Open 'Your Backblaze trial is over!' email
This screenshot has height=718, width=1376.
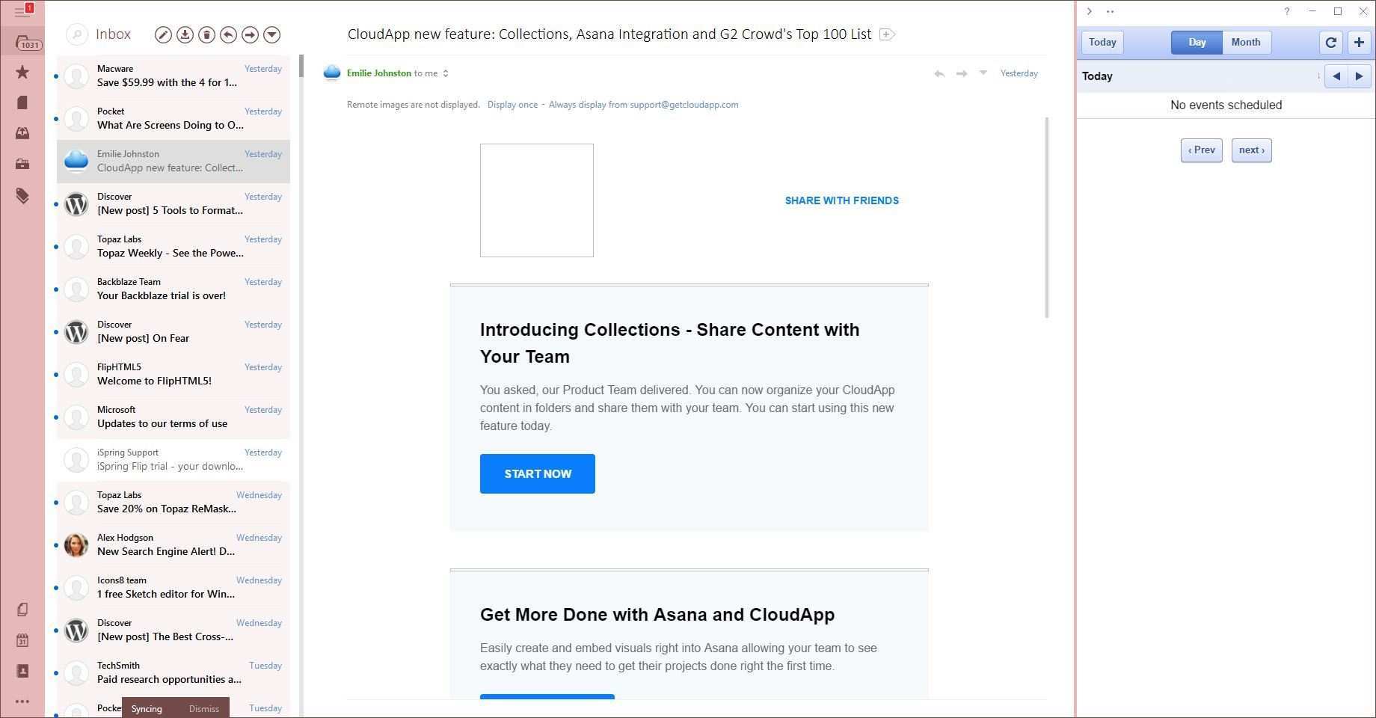173,289
